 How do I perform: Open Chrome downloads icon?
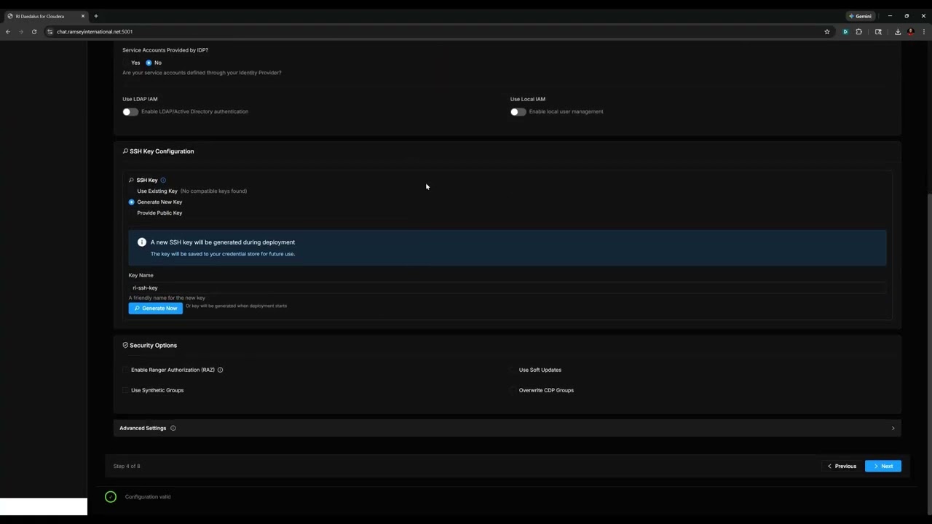point(898,31)
